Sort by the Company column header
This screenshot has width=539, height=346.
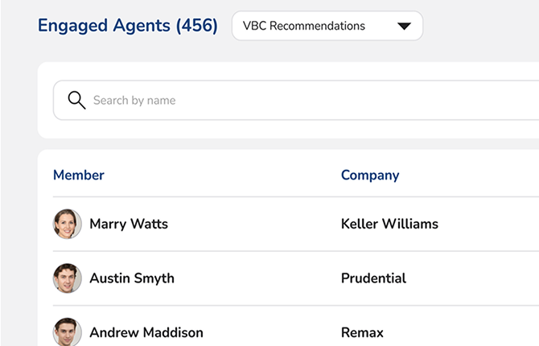pyautogui.click(x=370, y=175)
